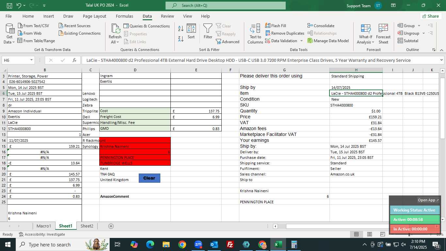
Task: Click Remove Duplicates
Action: (x=285, y=33)
